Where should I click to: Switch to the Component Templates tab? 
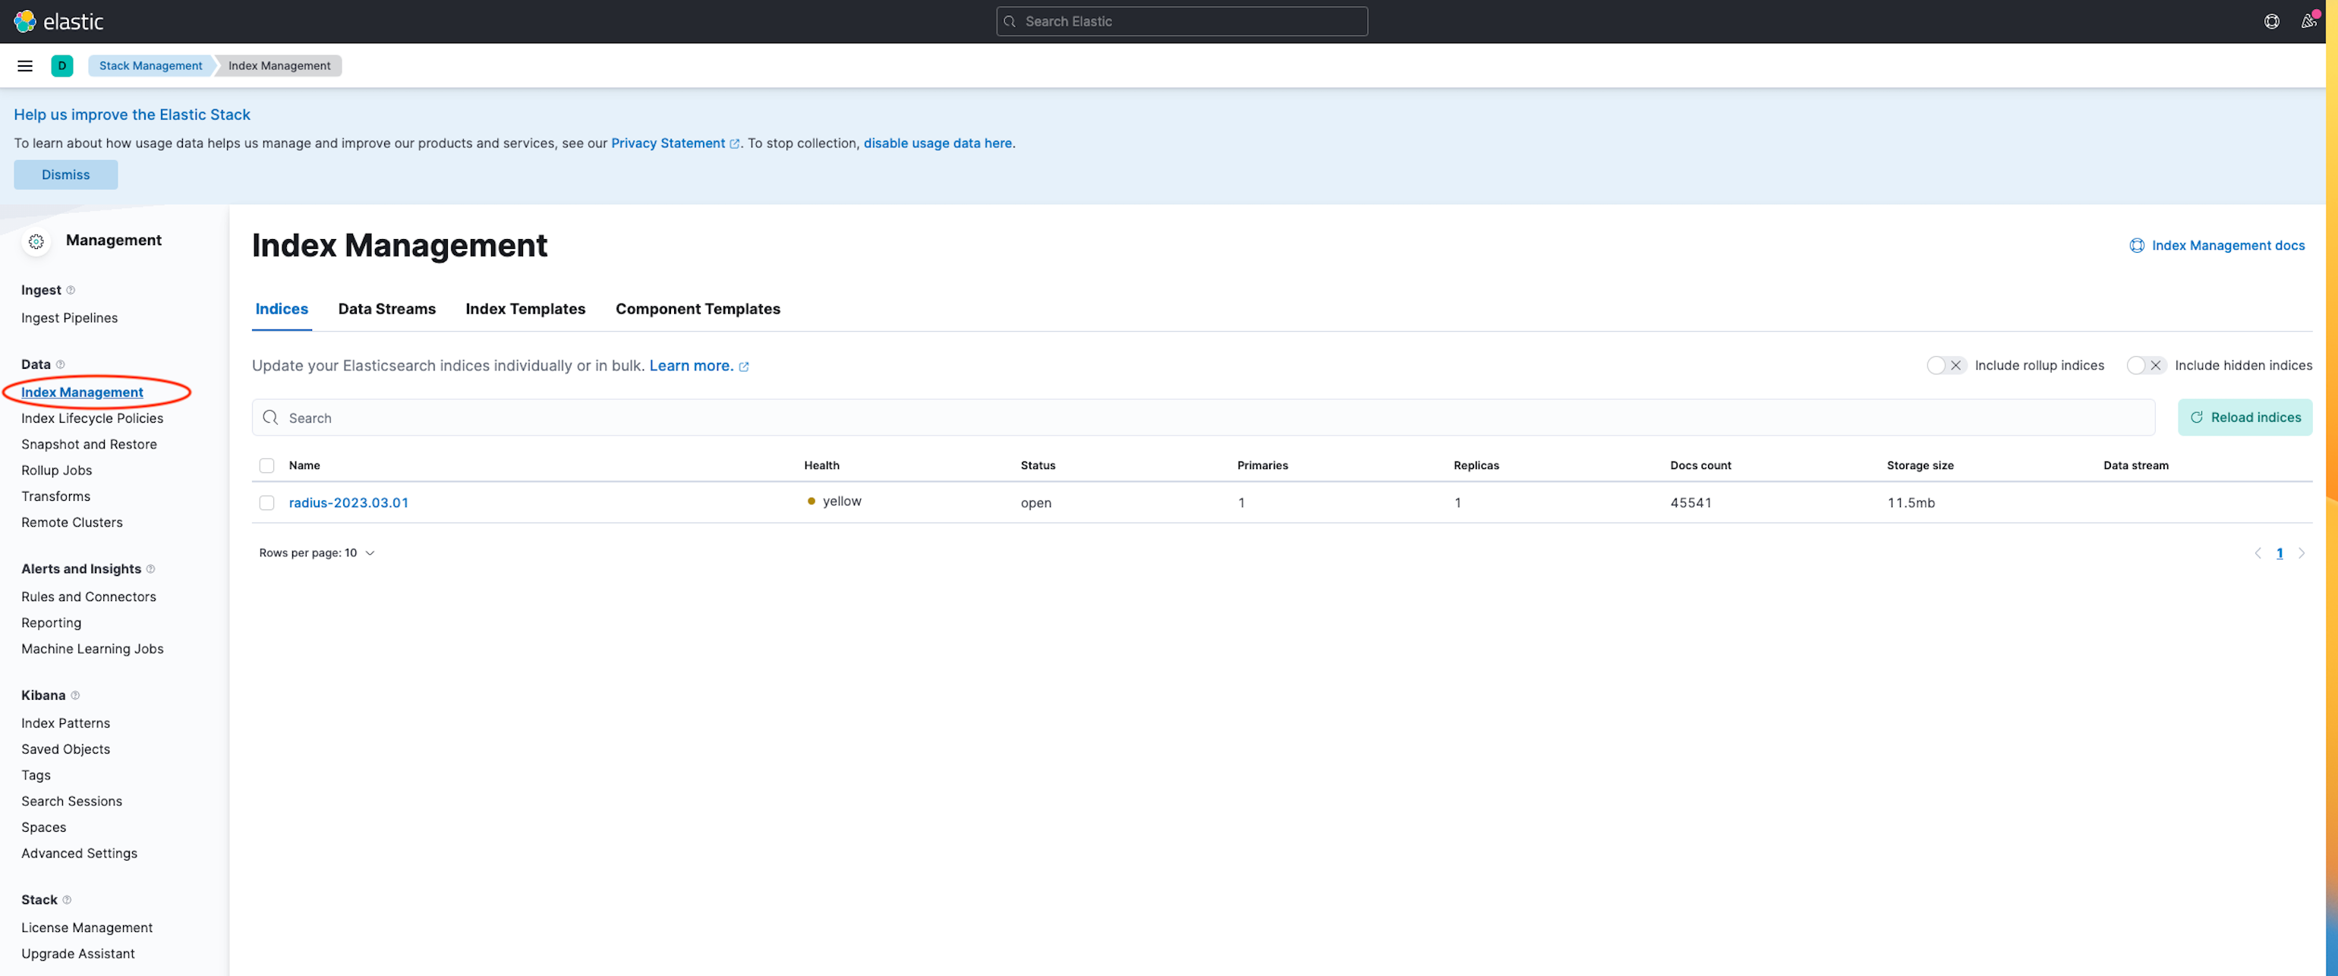pyautogui.click(x=697, y=310)
